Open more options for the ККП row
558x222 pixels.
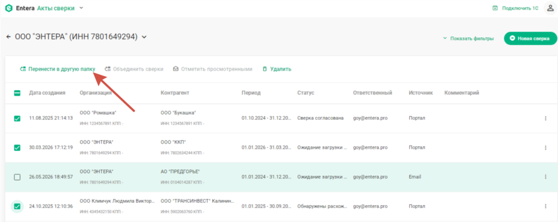[x=545, y=148]
